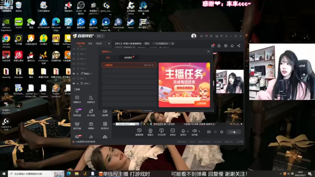Select the active orange scene tab
This screenshot has width=315, height=177.
pyautogui.click(x=81, y=43)
